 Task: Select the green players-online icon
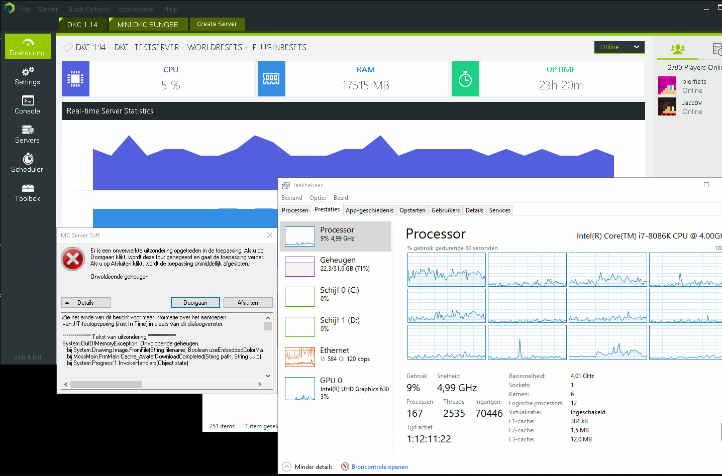tap(678, 49)
